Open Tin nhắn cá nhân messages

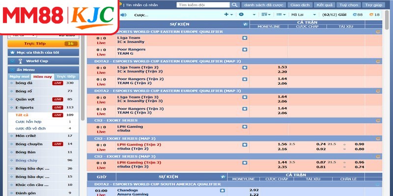point(141,5)
